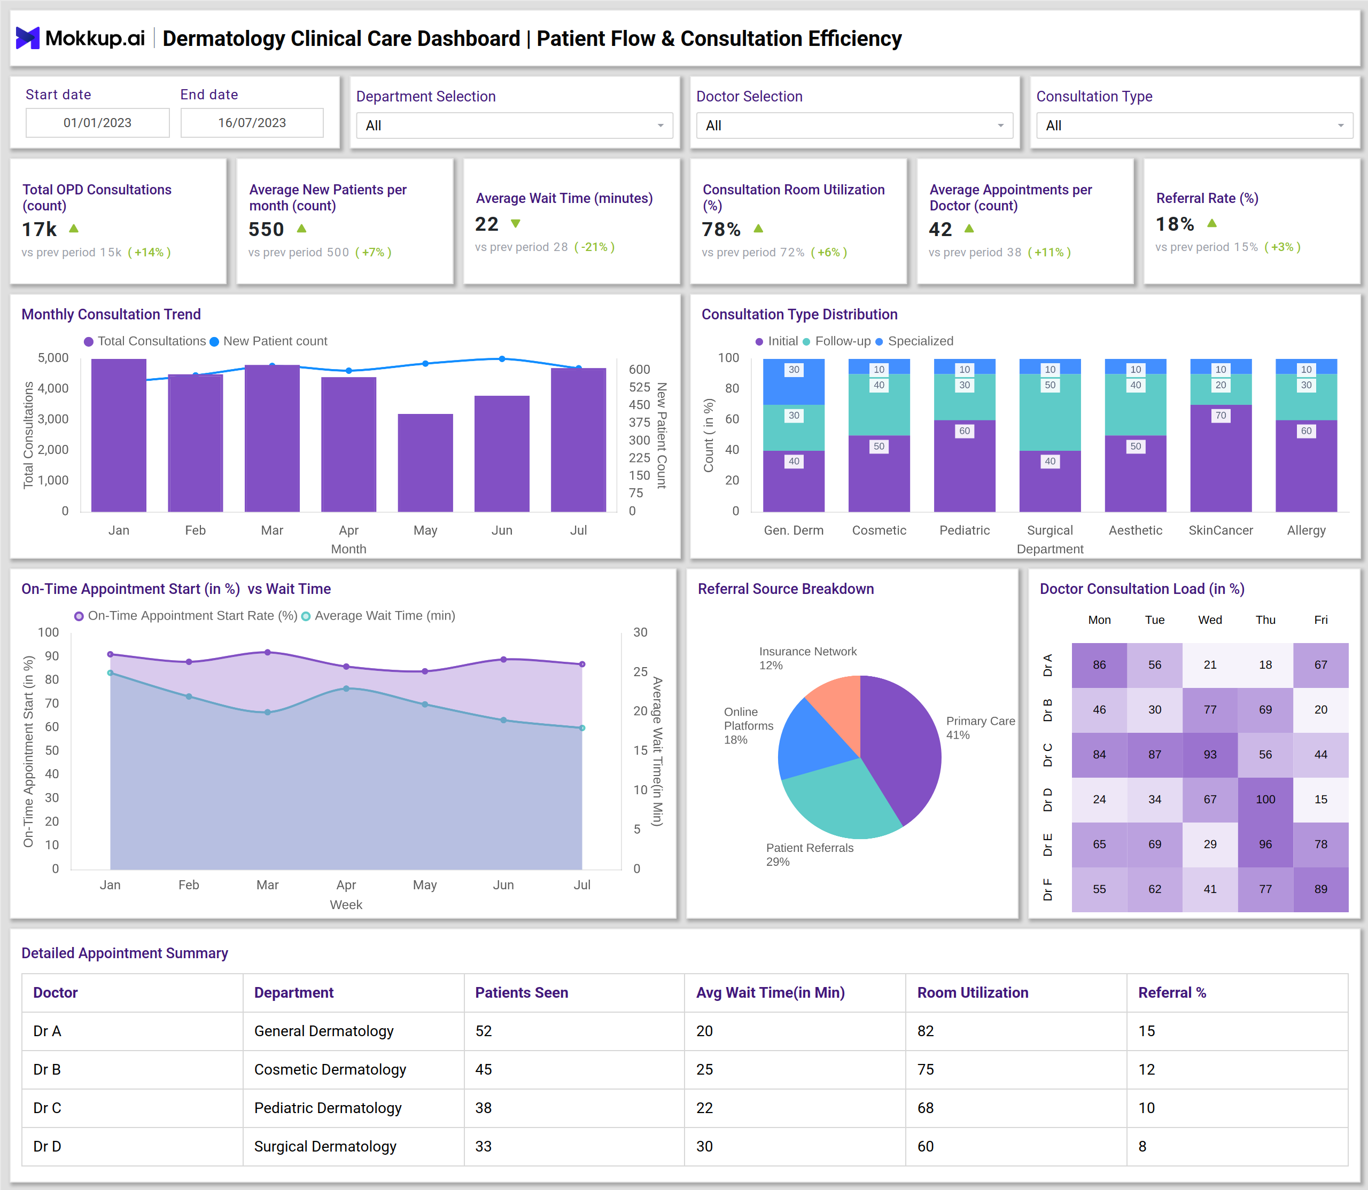Image resolution: width=1368 pixels, height=1190 pixels.
Task: Click Dr F Fri heatmap cell 89
Action: coord(1321,889)
